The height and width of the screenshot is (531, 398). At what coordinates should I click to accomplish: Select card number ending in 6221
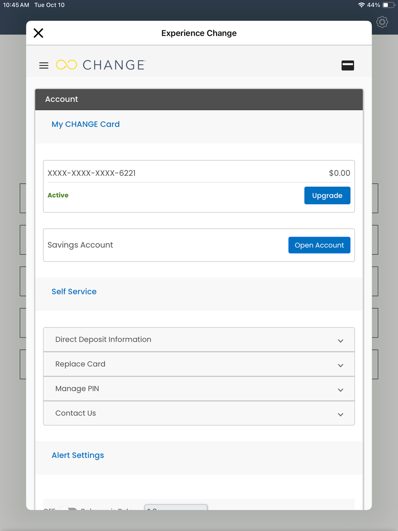(x=92, y=173)
